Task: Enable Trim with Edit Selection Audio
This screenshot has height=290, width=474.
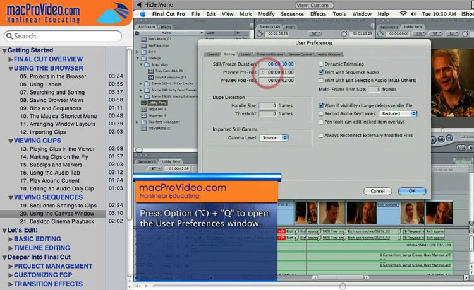Action: coord(321,81)
